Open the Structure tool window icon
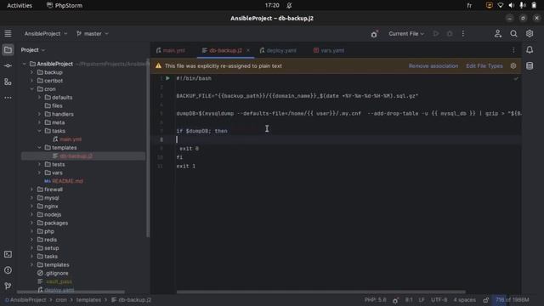 coord(8,82)
